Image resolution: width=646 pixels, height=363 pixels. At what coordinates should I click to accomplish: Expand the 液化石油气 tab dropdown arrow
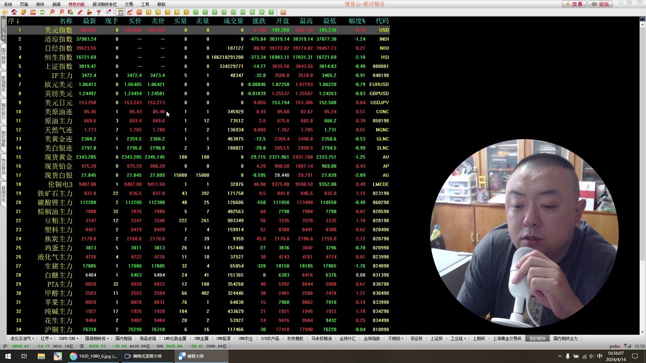point(33,338)
